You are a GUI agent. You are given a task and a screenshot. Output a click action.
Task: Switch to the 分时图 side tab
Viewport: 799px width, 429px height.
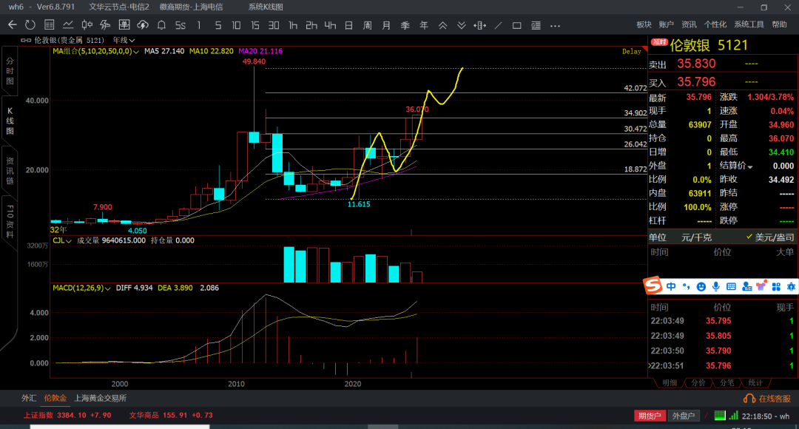10,71
